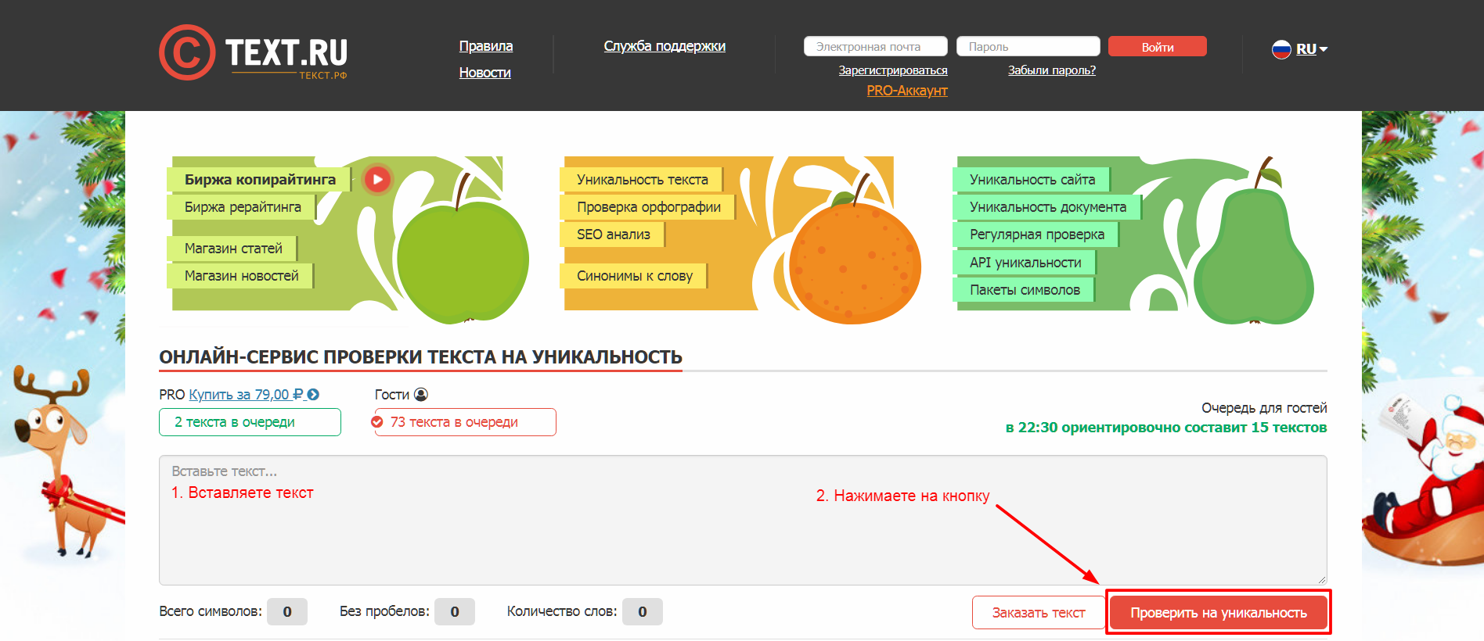Click the Без пробелов counter value
1484x641 pixels.
coord(455,612)
